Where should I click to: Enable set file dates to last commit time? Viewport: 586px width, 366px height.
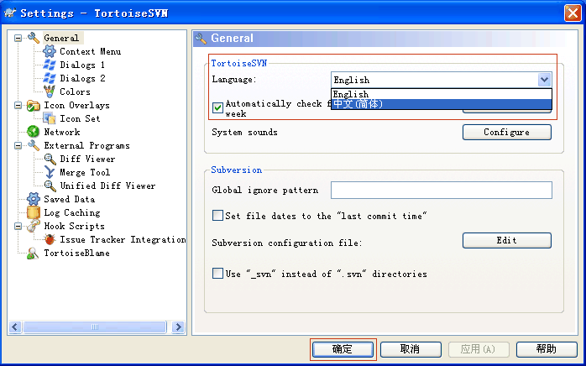[x=217, y=216]
